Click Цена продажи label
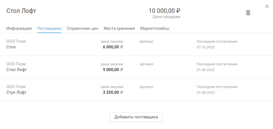Image resolution: width=273 pixels, height=129 pixels. point(166,17)
